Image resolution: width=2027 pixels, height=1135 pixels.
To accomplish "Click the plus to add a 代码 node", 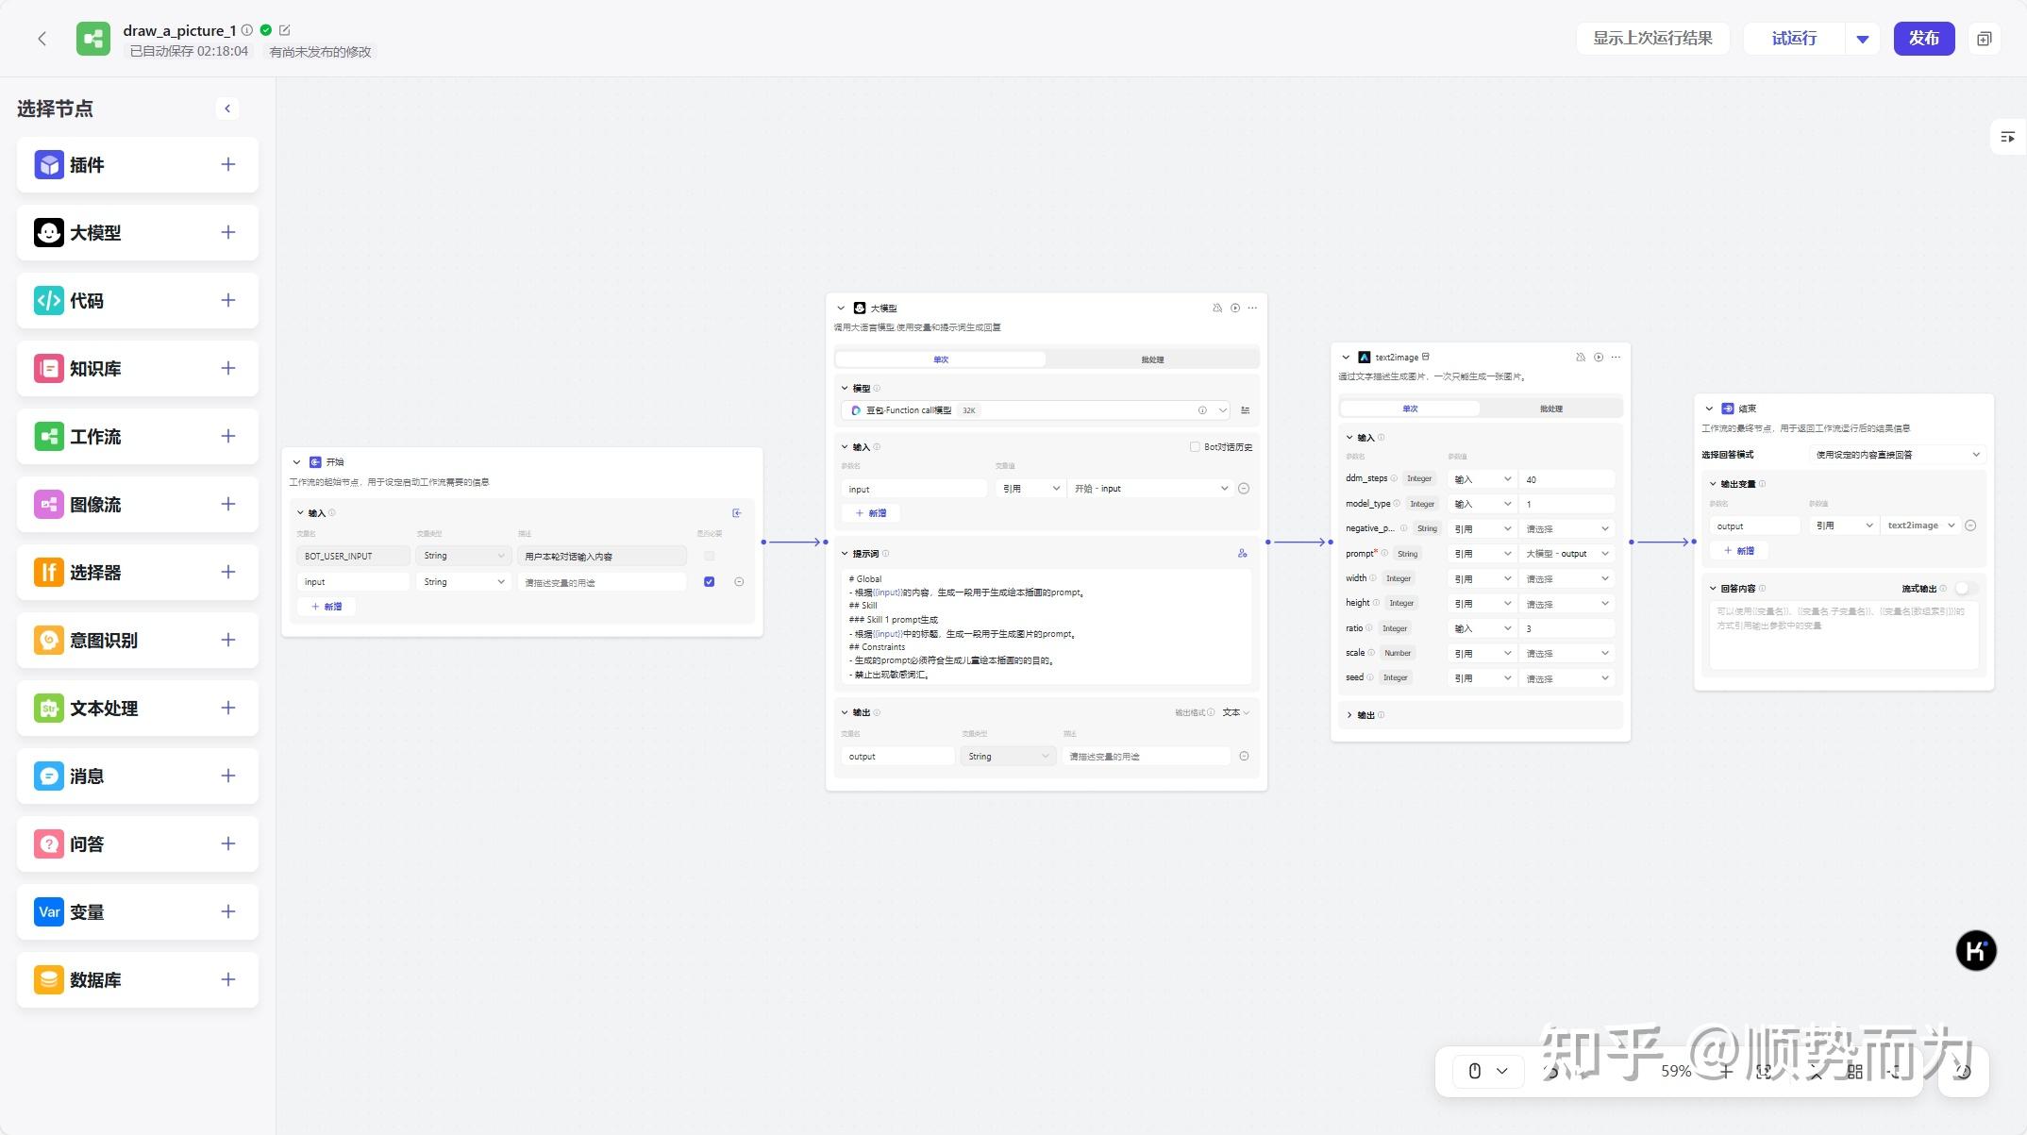I will pyautogui.click(x=227, y=301).
